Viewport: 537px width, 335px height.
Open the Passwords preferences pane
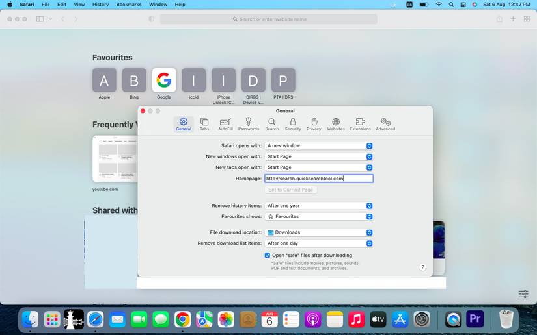[x=248, y=124]
